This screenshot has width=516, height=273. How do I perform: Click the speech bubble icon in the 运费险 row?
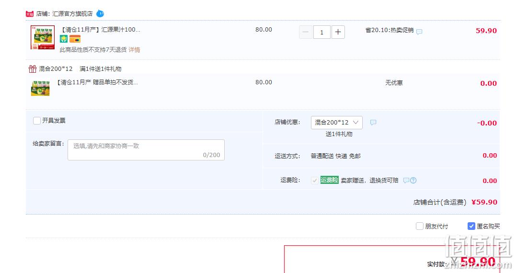click(x=406, y=180)
